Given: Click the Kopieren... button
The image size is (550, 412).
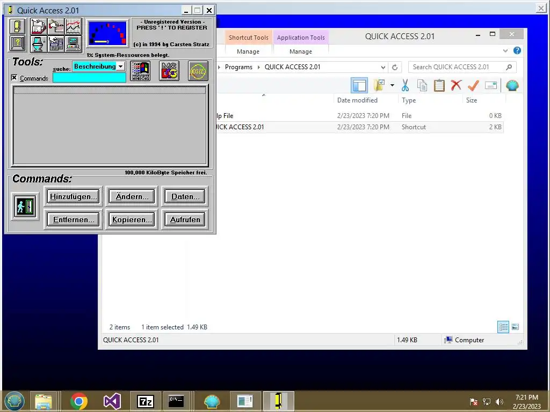Looking at the screenshot, I should (x=132, y=219).
